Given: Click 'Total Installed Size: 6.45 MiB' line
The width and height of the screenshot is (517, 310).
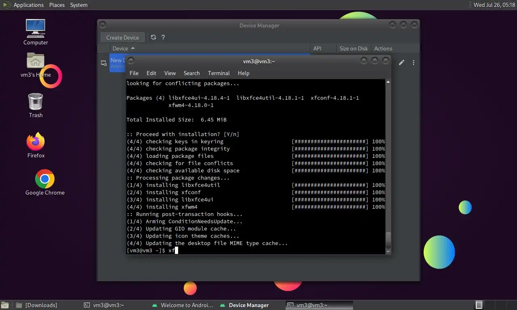Looking at the screenshot, I should coord(177,120).
